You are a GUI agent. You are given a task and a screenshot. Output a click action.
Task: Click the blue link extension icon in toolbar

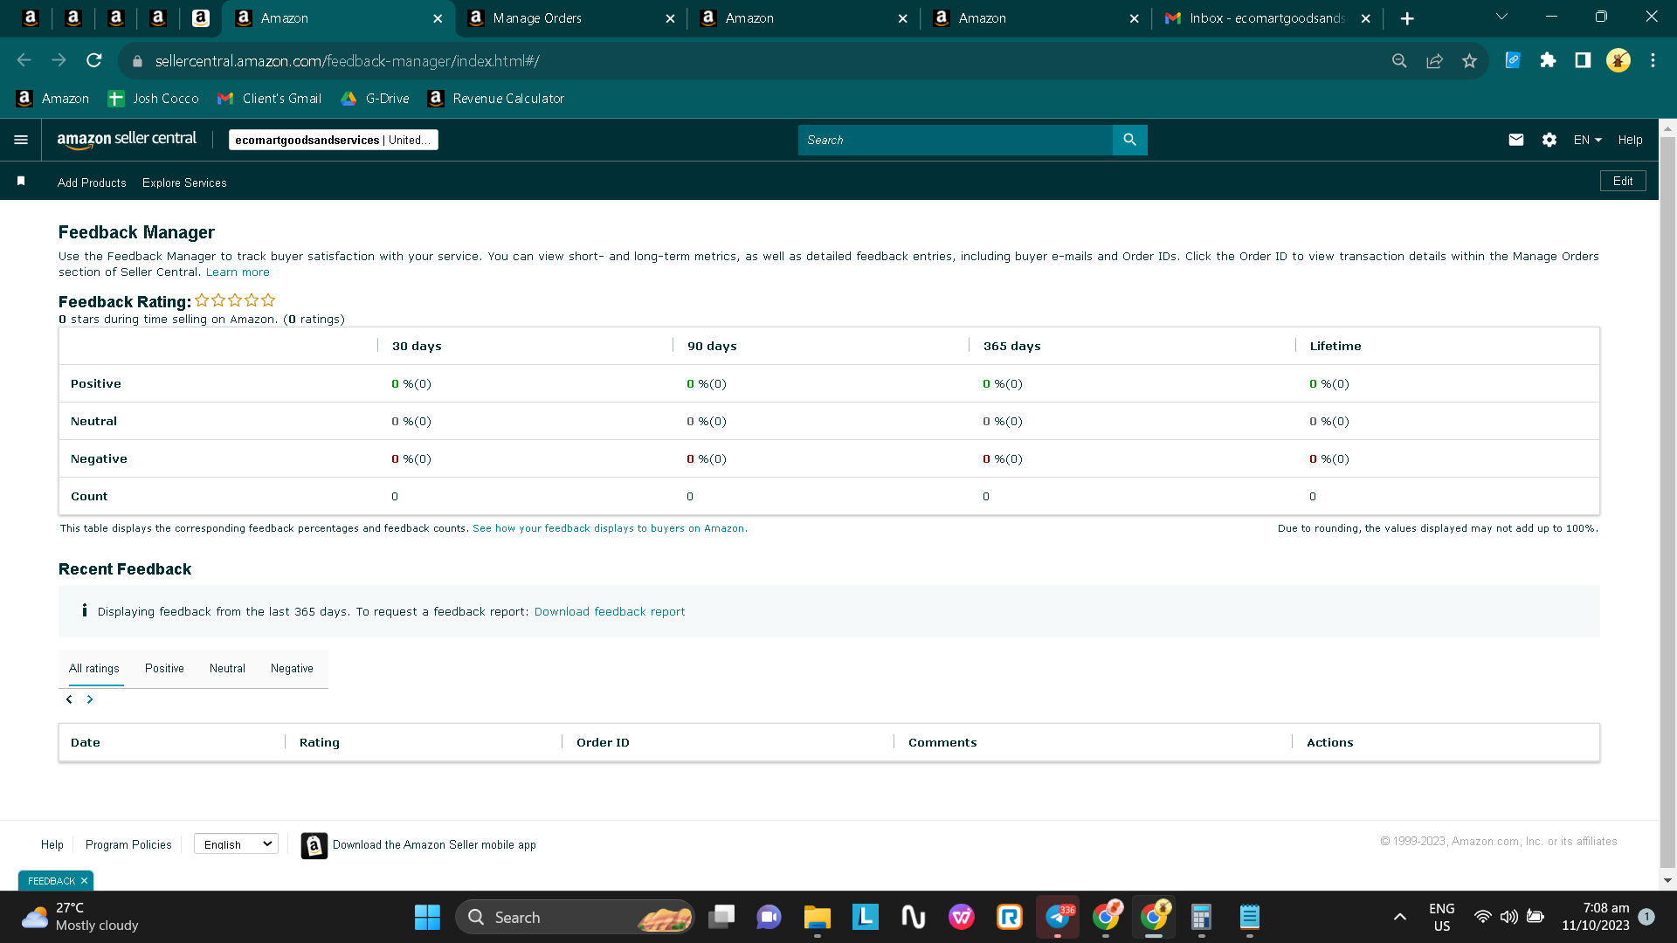tap(1513, 60)
